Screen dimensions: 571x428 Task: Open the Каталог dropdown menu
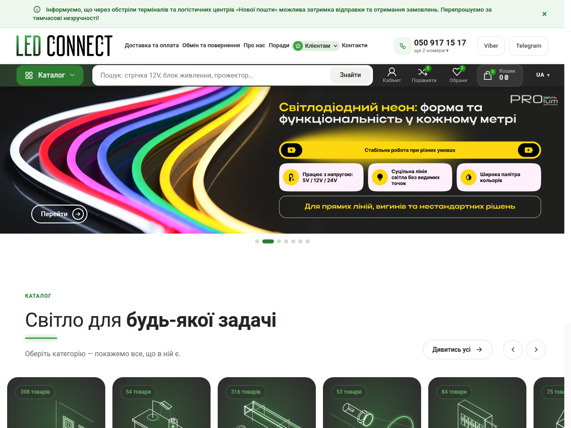click(50, 75)
